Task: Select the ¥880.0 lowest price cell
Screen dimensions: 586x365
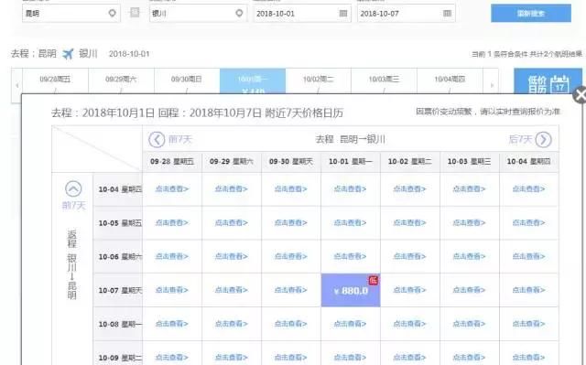Action: click(351, 290)
